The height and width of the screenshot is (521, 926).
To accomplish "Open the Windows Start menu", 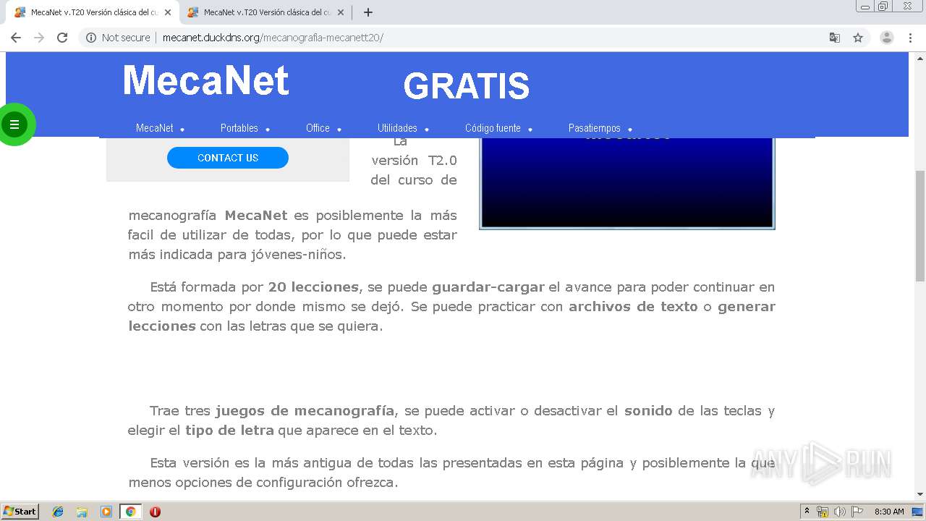I will (20, 511).
